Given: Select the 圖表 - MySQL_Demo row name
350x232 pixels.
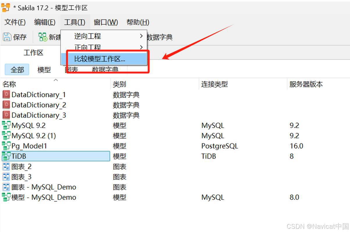Looking at the screenshot, I should click(44, 187).
